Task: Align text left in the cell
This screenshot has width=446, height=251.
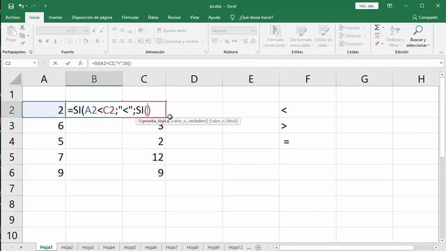Action: (x=114, y=41)
